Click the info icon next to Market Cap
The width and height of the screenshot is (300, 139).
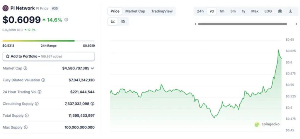click(25, 68)
